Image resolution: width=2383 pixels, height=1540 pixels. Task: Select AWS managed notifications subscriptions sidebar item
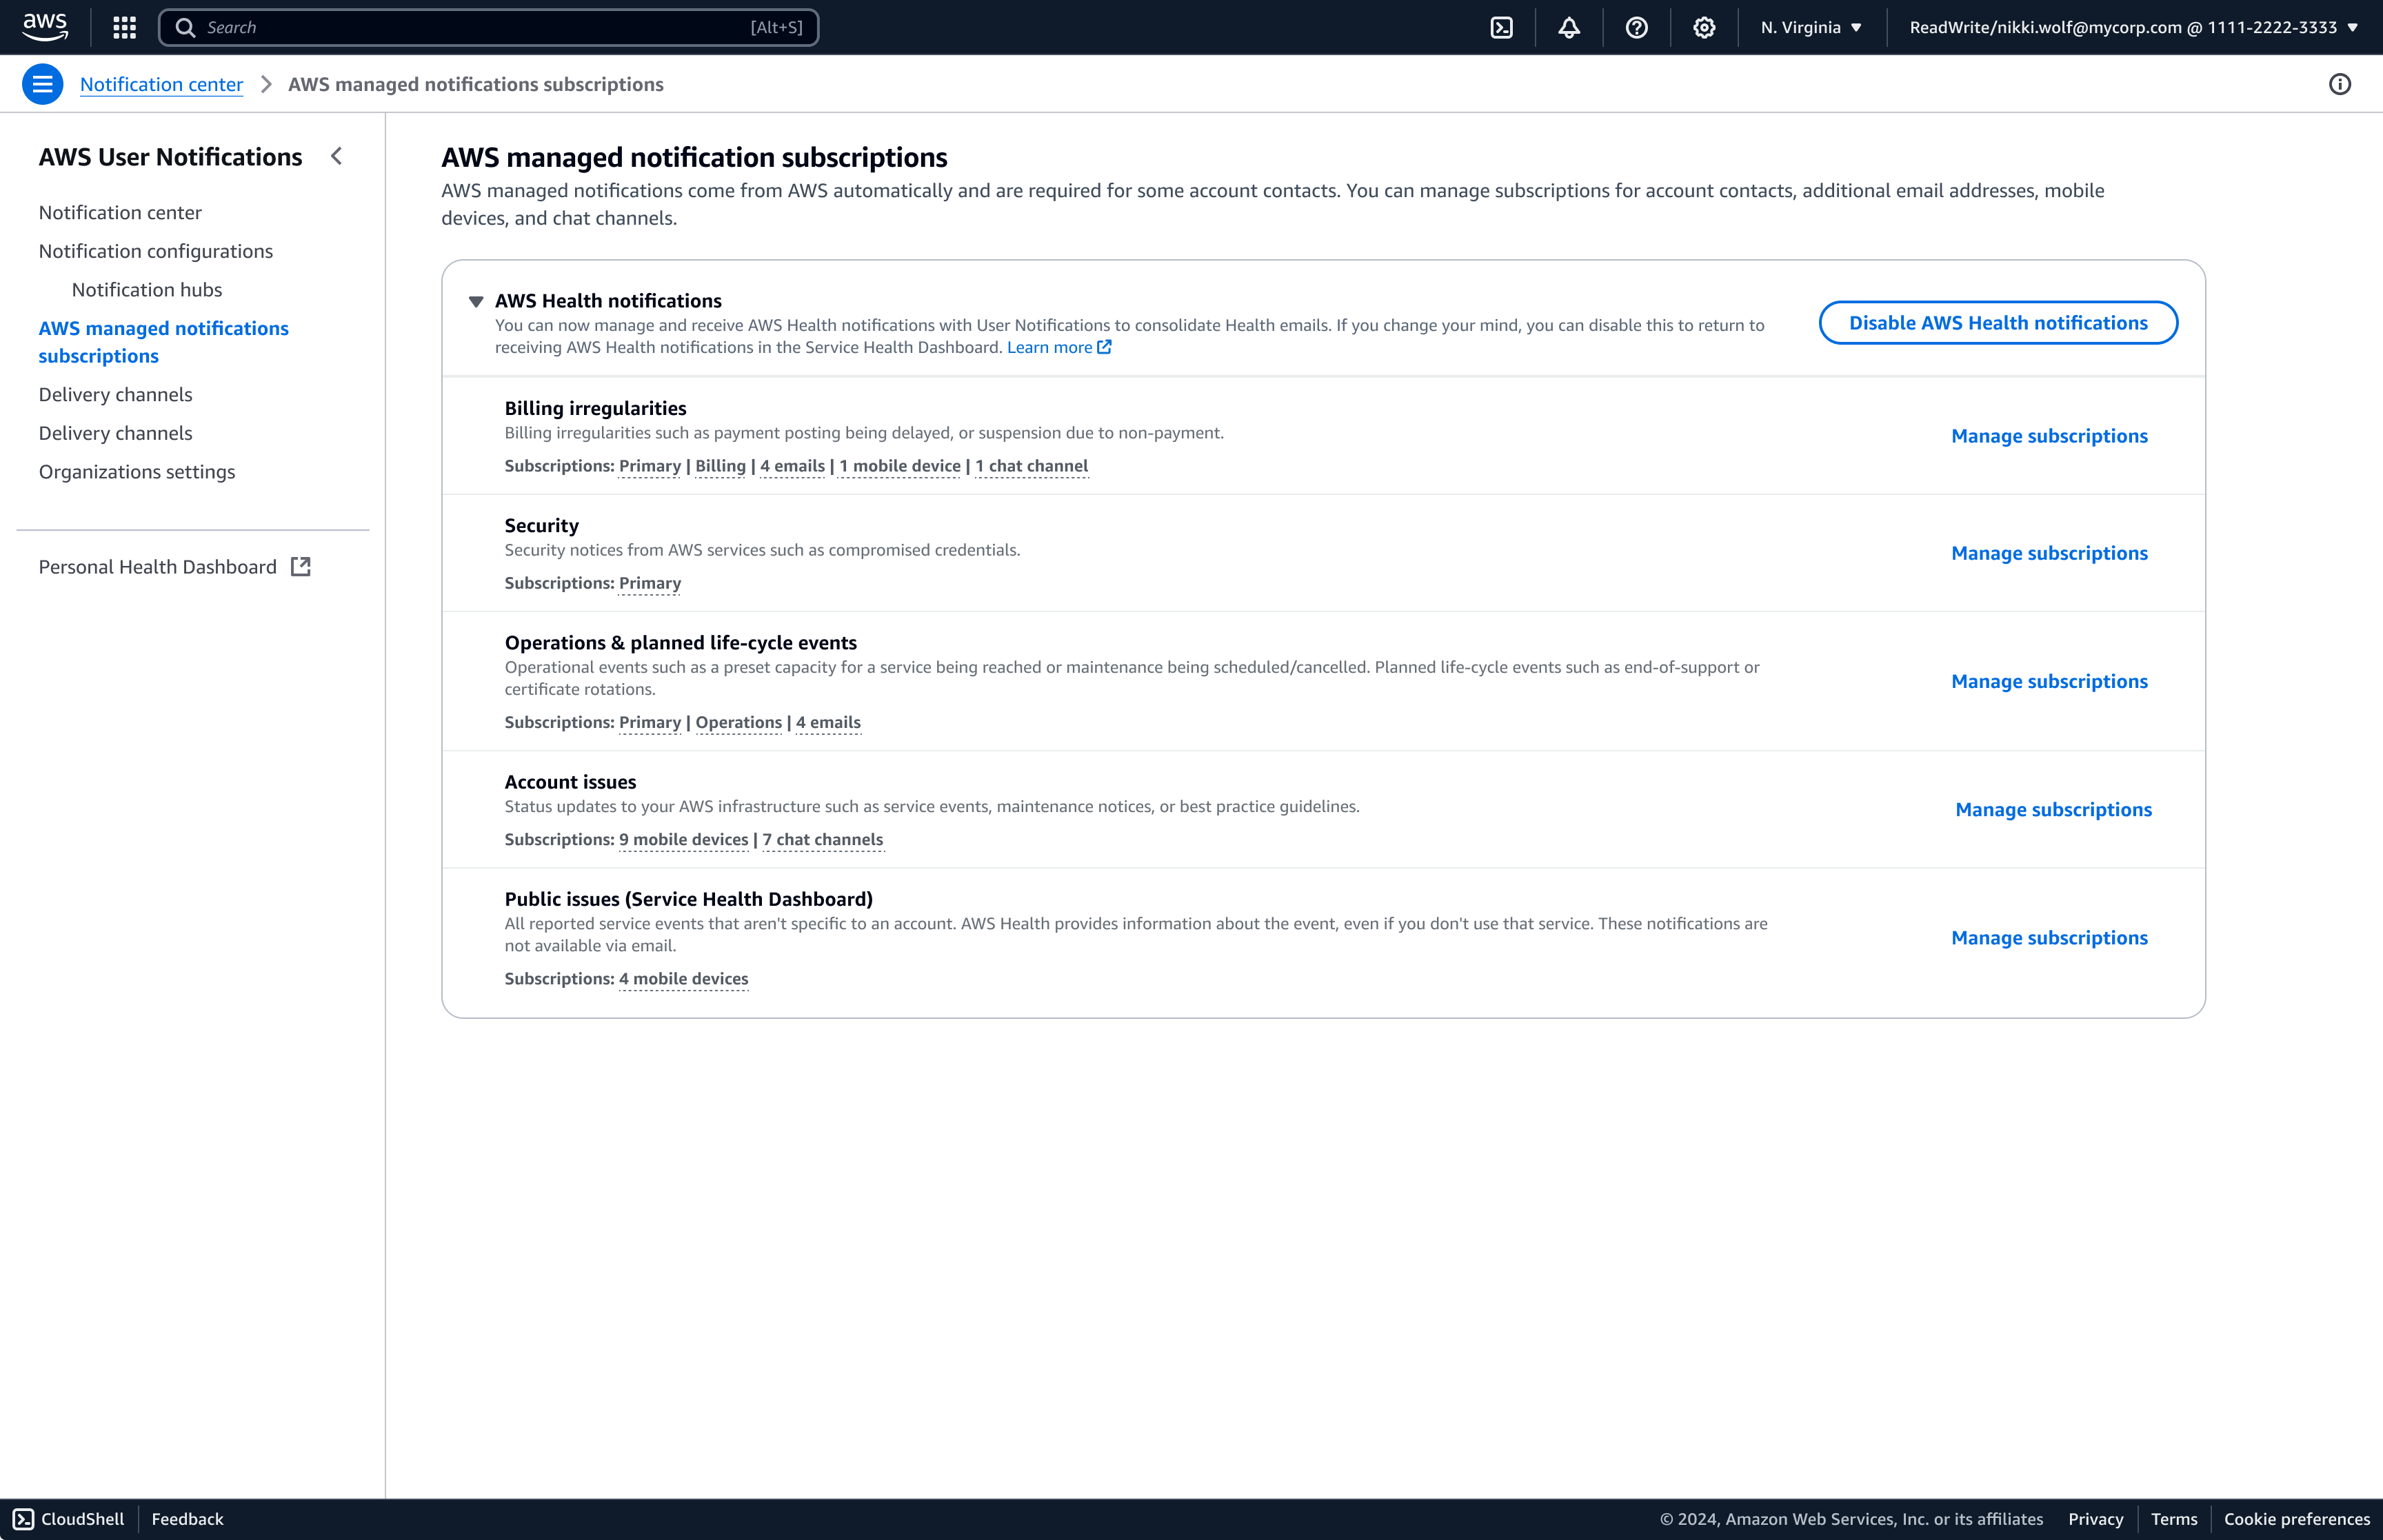click(x=164, y=342)
